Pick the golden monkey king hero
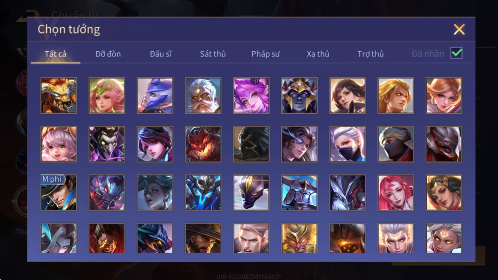Viewport: 498px width, 280px height. coord(300,238)
